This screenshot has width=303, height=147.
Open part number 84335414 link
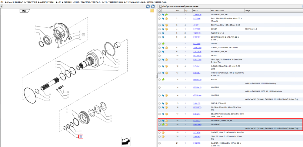197,56
